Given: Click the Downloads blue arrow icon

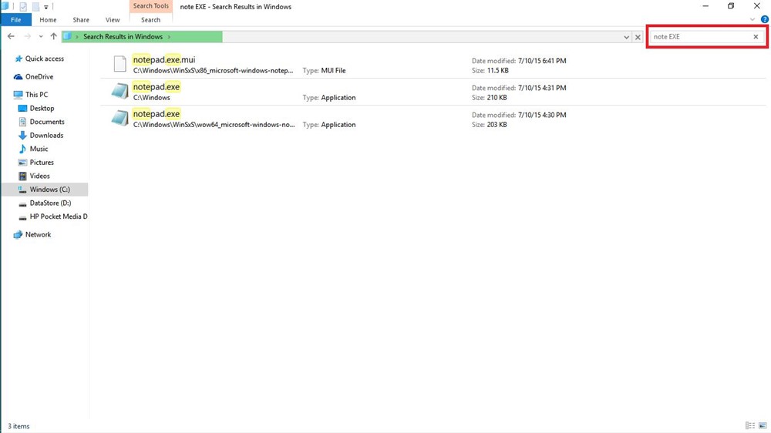Looking at the screenshot, I should pyautogui.click(x=22, y=135).
